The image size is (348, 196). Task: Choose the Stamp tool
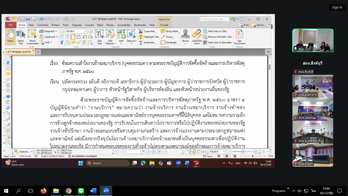tap(185, 36)
